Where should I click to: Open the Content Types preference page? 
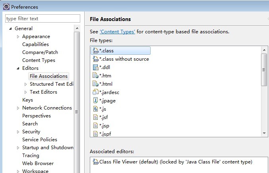coord(39,60)
